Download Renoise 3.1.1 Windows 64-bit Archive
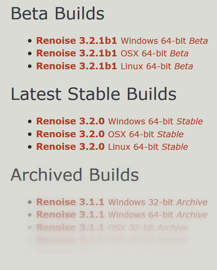Viewport: 217px width, 270px height. [x=122, y=215]
